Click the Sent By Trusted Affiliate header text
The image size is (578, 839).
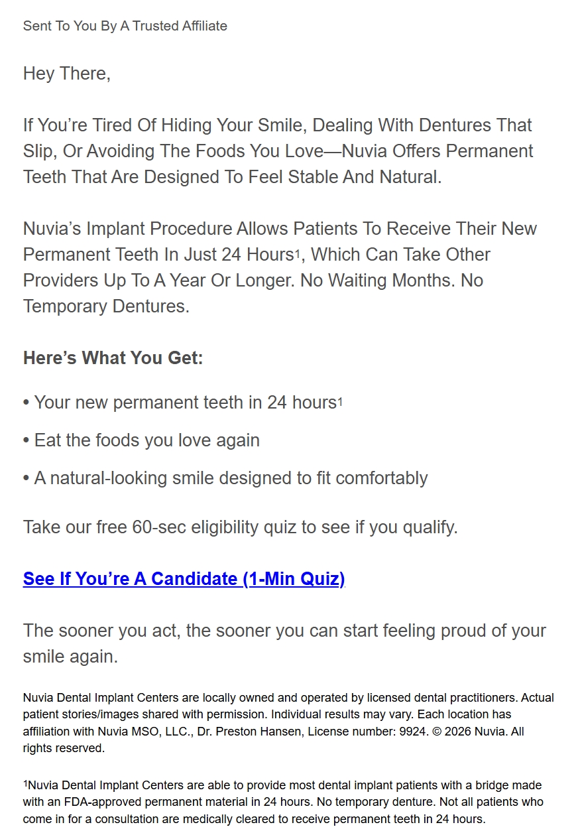coord(125,26)
